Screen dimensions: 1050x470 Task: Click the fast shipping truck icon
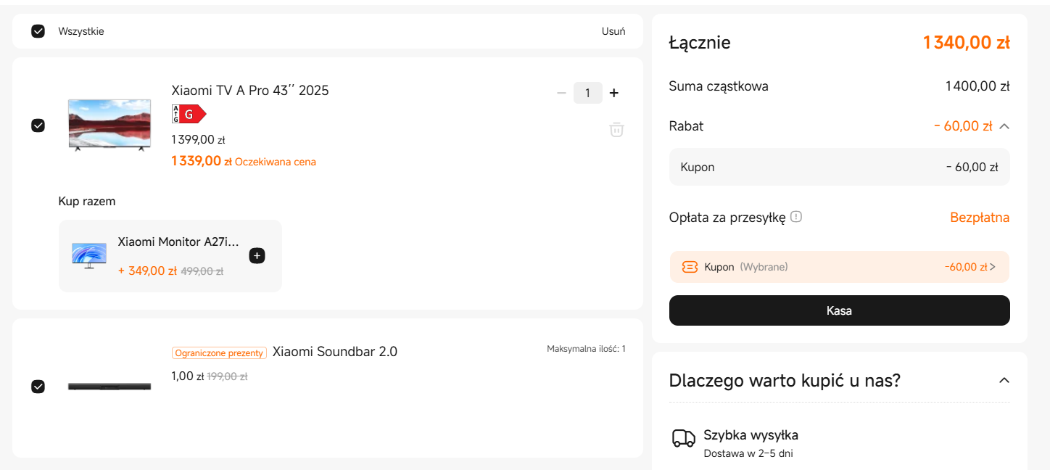pos(684,438)
